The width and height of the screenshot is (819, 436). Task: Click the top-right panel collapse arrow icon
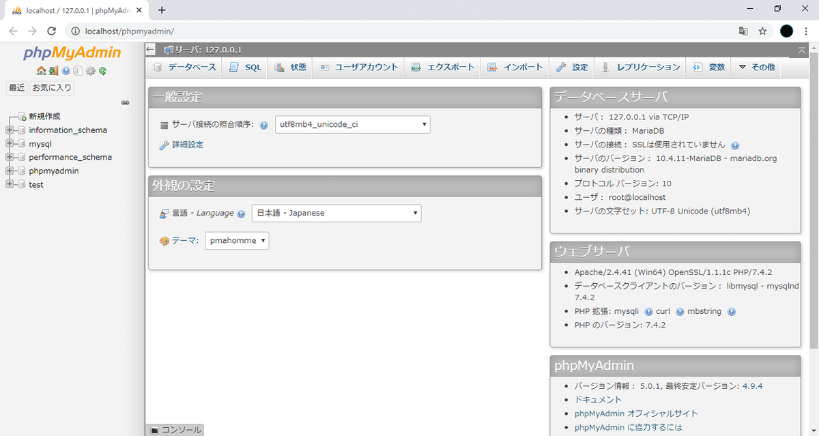[x=802, y=50]
